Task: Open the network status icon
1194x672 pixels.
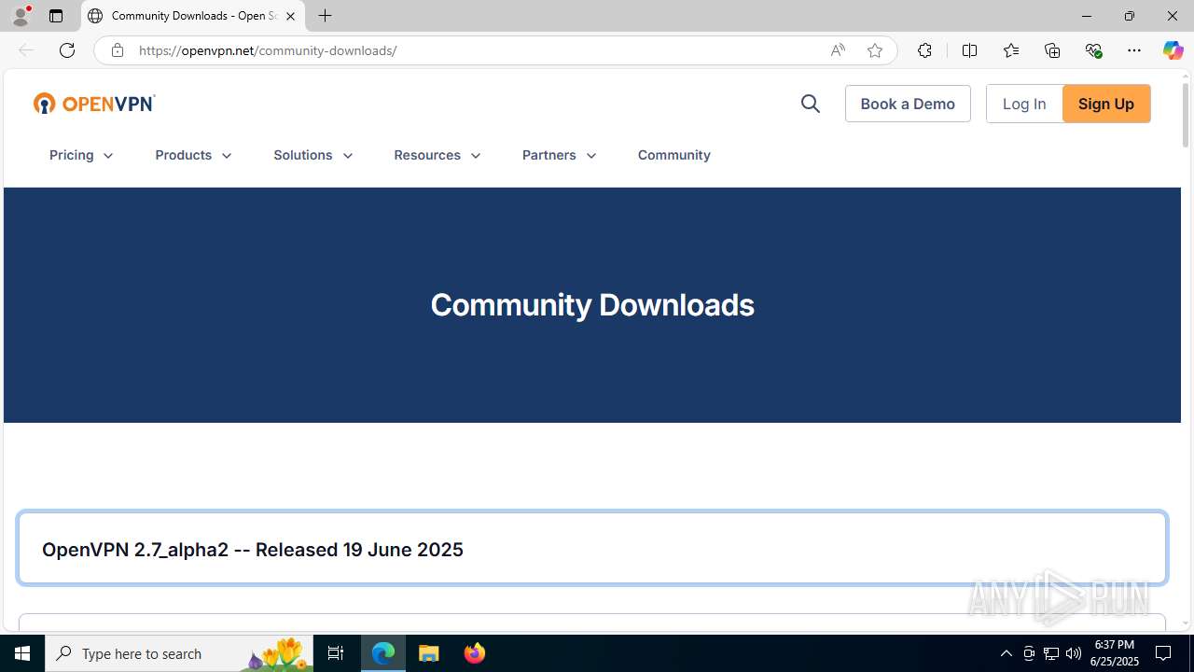Action: click(x=1051, y=653)
